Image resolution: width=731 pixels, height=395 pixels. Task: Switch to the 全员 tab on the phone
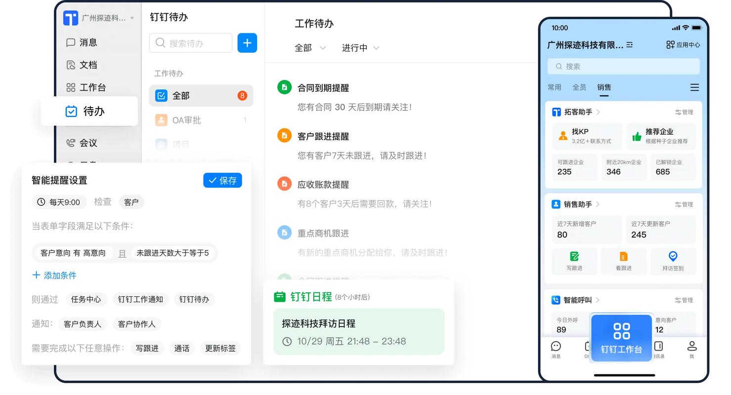pos(579,87)
